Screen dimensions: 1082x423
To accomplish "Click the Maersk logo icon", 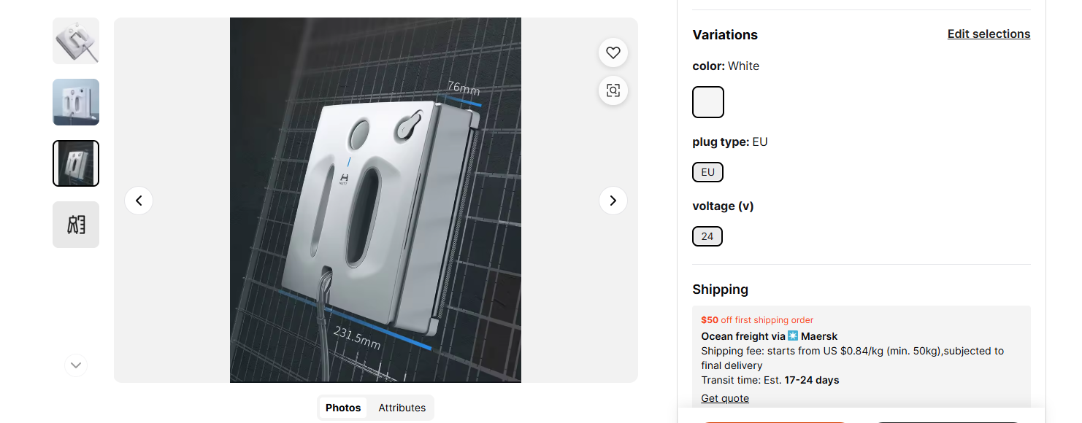I will pos(793,336).
